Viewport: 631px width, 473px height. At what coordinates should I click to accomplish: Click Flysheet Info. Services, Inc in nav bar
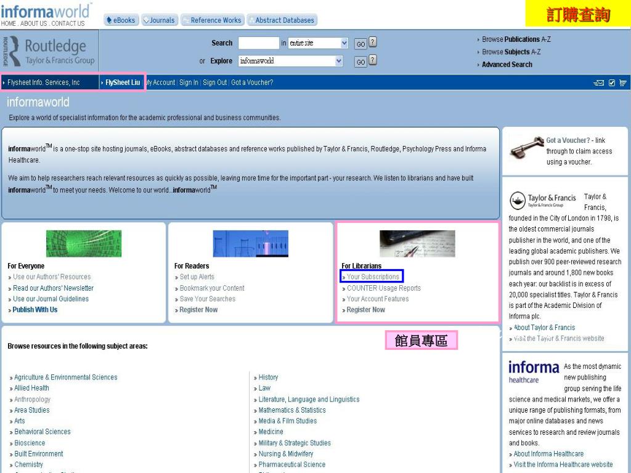[x=44, y=83]
